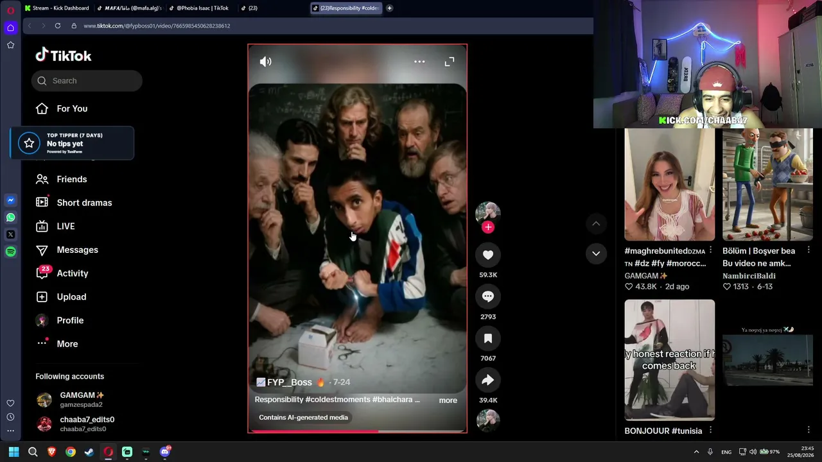Expand the More menu in sidebar

(x=57, y=344)
